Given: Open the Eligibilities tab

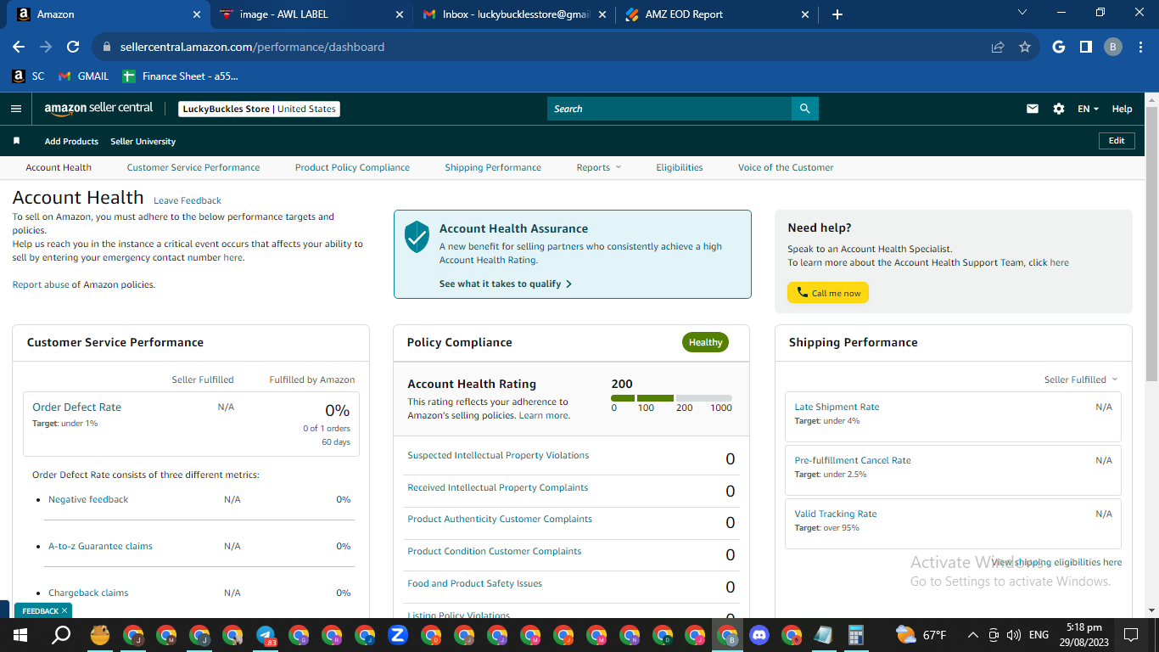Looking at the screenshot, I should pos(680,167).
